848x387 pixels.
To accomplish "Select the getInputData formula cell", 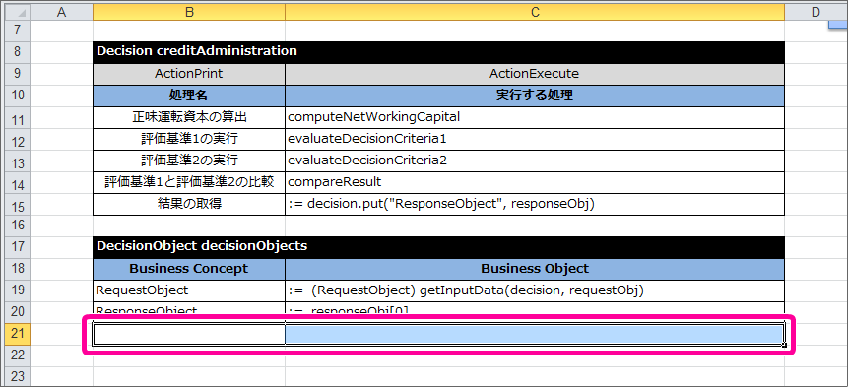I will tap(535, 290).
